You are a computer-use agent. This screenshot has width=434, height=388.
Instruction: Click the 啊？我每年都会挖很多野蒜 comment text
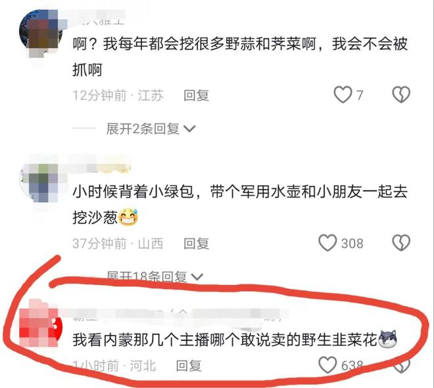240,56
